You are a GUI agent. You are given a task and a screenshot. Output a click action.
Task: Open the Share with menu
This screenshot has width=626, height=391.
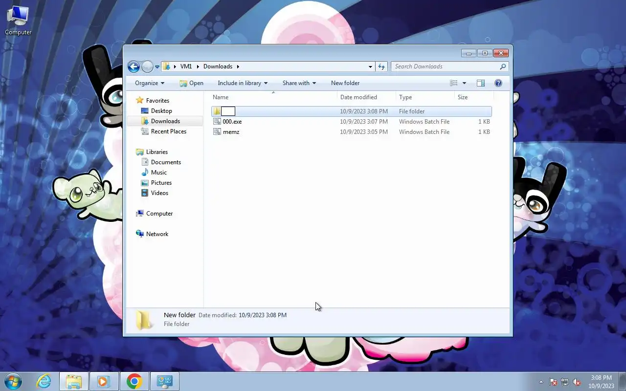[299, 83]
